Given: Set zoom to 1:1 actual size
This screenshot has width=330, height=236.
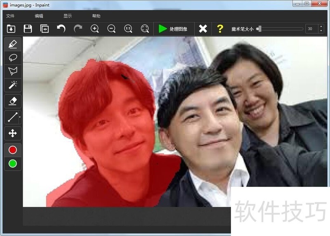Looking at the screenshot, I should click(128, 28).
